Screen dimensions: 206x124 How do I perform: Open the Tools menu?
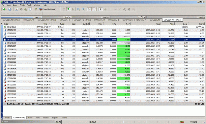29,5
